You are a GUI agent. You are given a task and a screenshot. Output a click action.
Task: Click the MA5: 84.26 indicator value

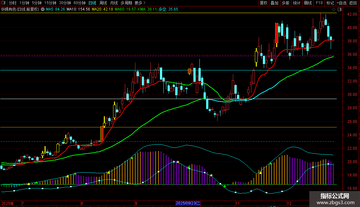pos(55,9)
